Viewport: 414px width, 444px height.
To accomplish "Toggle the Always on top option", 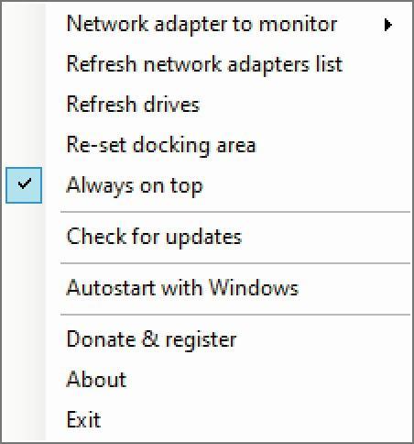I will [x=206, y=185].
